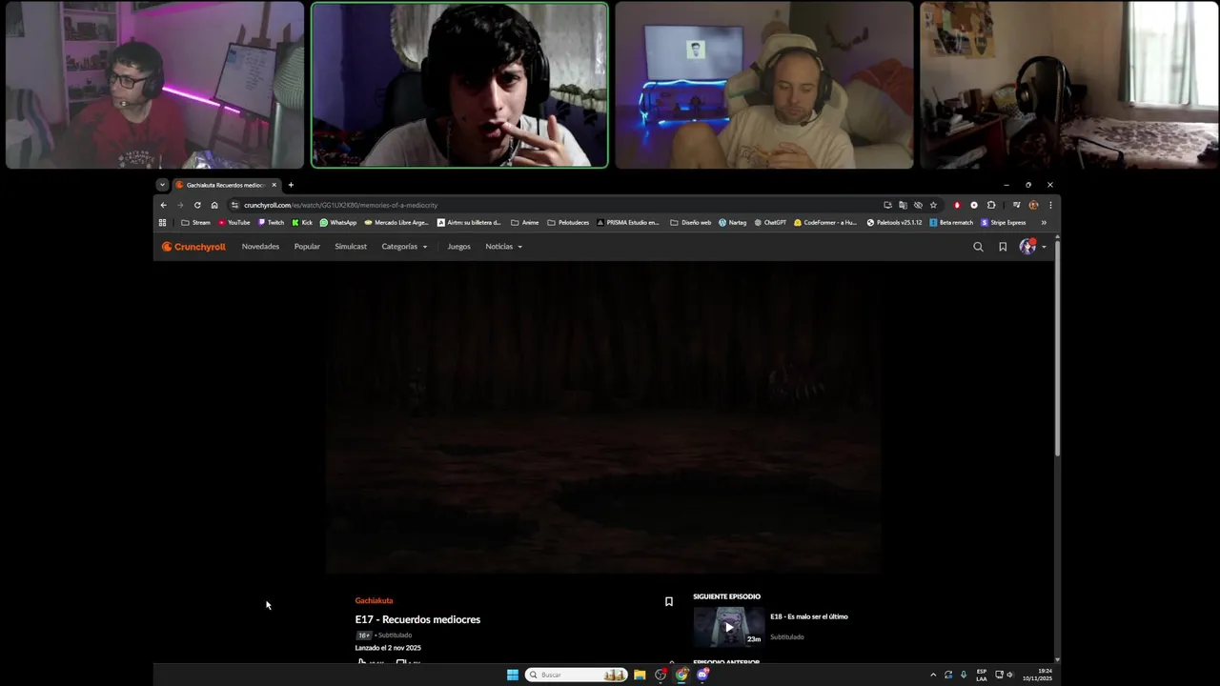Image resolution: width=1220 pixels, height=686 pixels.
Task: Open the Windows Start button
Action: [x=513, y=675]
